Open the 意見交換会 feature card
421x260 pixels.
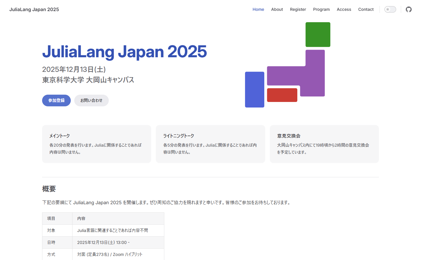[324, 144]
